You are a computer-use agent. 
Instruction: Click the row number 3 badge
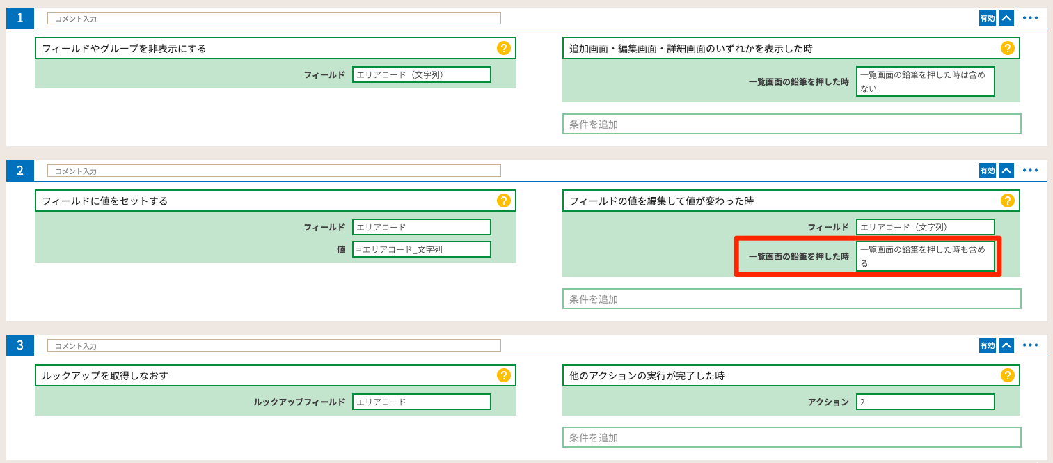pos(20,345)
